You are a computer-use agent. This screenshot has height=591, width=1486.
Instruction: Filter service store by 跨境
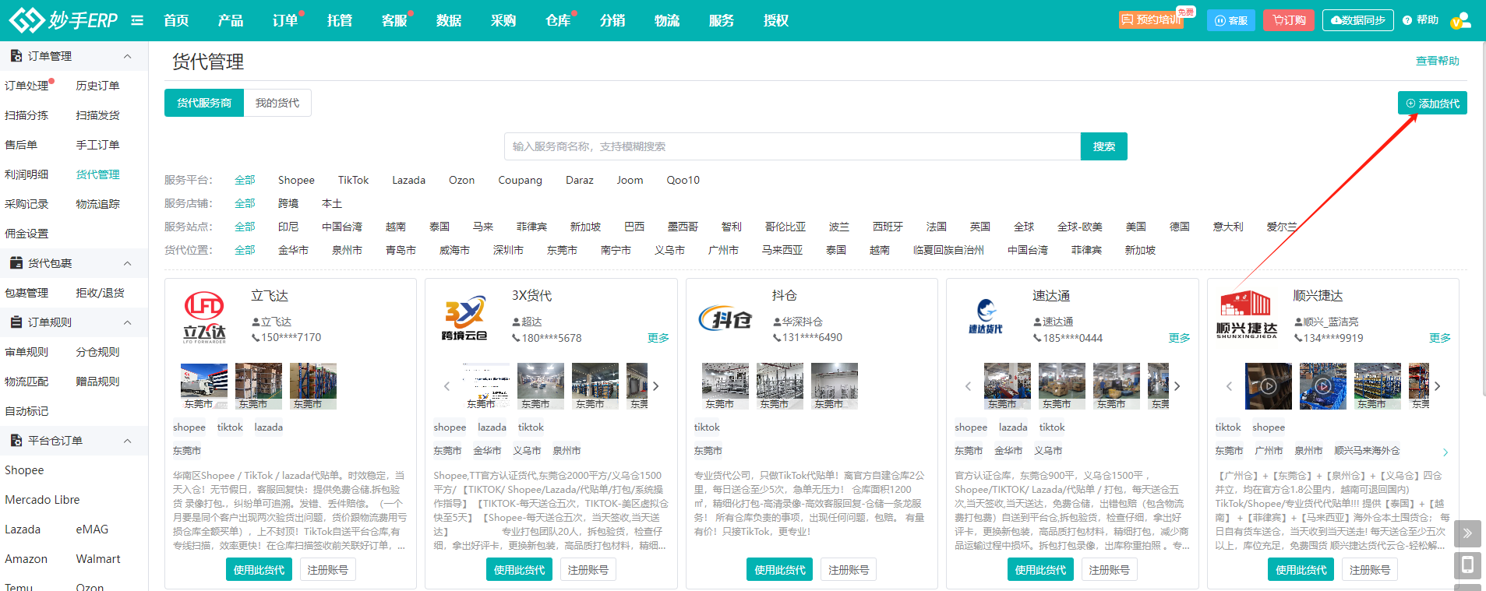point(288,203)
